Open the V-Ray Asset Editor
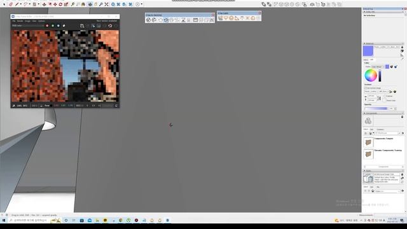Image resolution: width=407 pixels, height=229 pixels. point(148,20)
